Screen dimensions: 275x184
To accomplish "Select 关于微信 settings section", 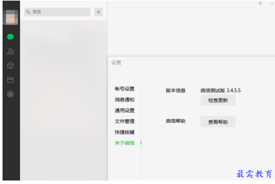I will click(124, 143).
